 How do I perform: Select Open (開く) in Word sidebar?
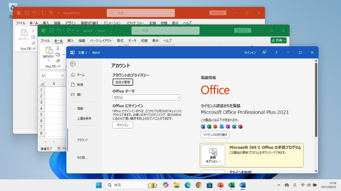point(76,94)
